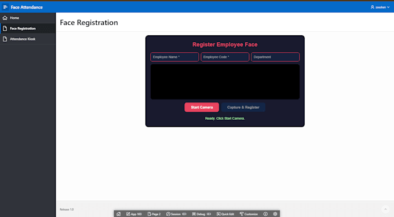
Task: Click the Attendance Kiosk page icon
Action: click(5, 39)
